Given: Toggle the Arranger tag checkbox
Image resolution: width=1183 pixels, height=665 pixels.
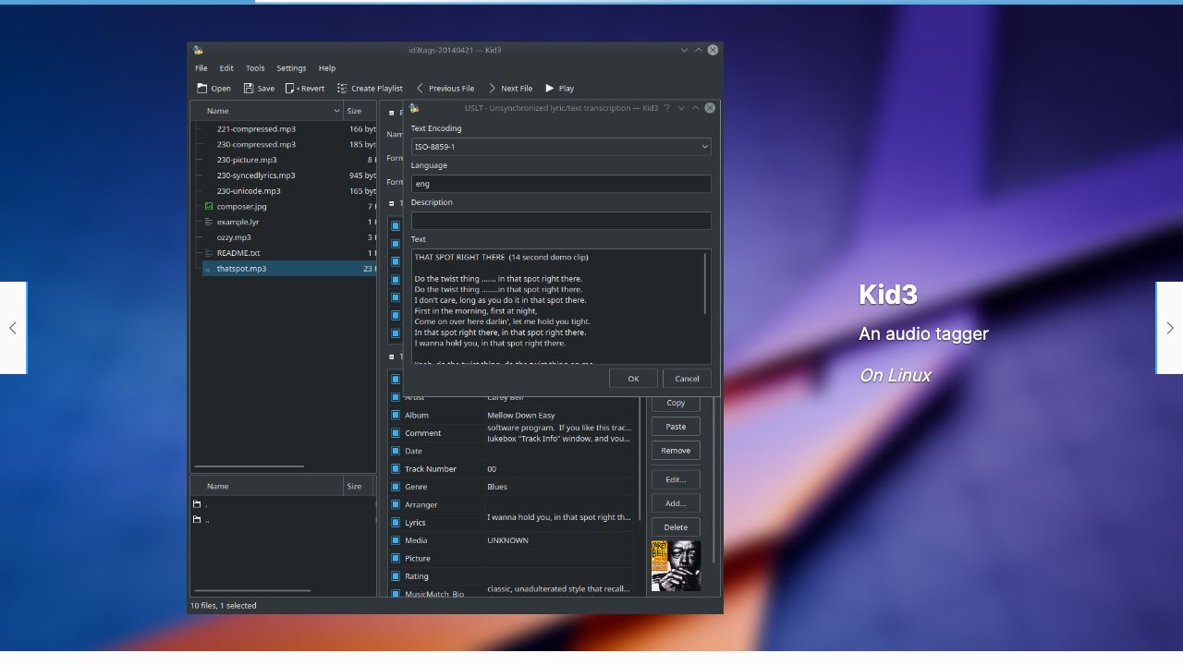Looking at the screenshot, I should 396,505.
